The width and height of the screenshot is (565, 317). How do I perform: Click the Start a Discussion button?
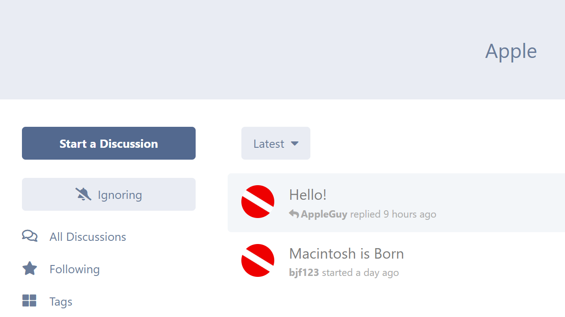point(109,143)
